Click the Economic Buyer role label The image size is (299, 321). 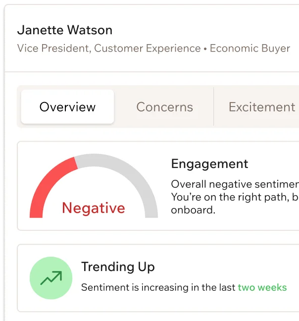coord(250,49)
